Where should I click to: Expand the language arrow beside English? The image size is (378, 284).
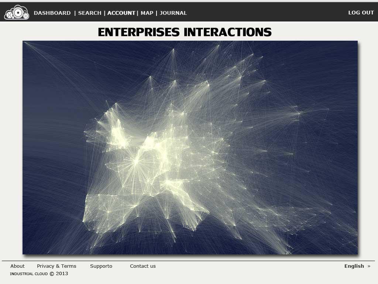[x=369, y=266]
